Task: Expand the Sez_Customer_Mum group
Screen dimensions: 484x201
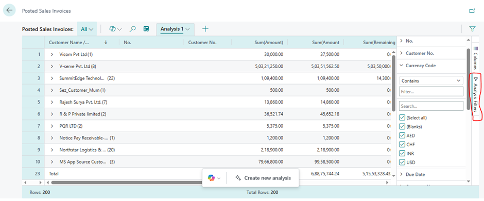Action: click(x=52, y=90)
